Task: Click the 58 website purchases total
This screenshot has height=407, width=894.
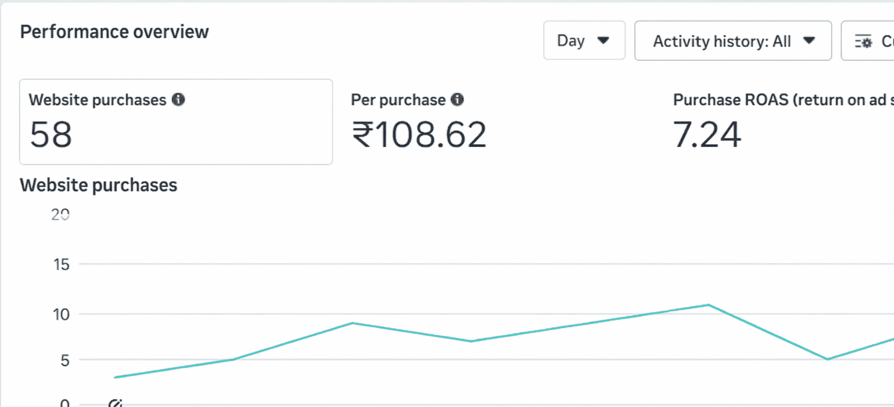Action: click(x=51, y=134)
